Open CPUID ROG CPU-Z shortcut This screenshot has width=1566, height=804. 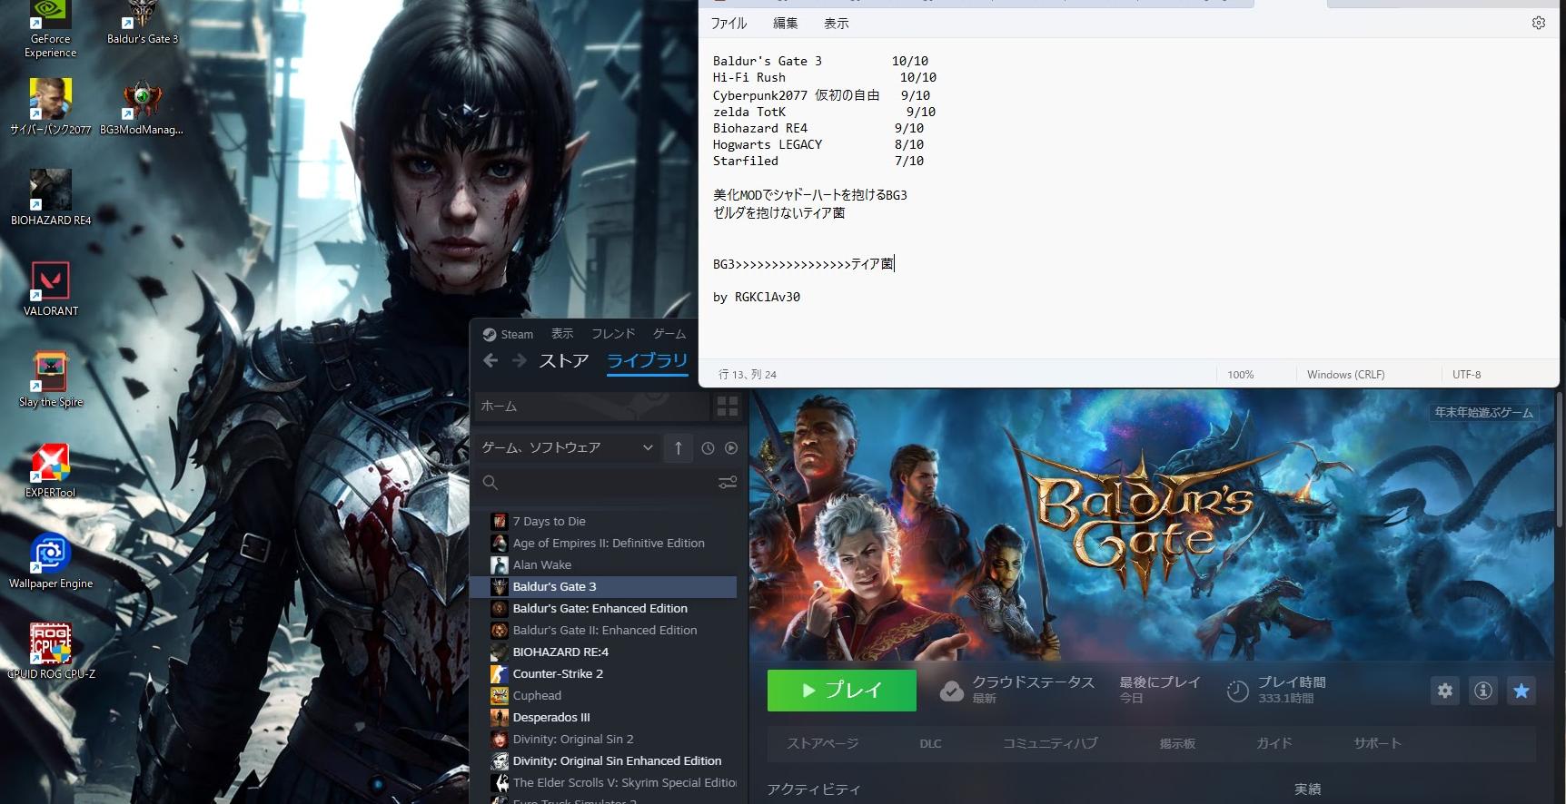tap(51, 652)
